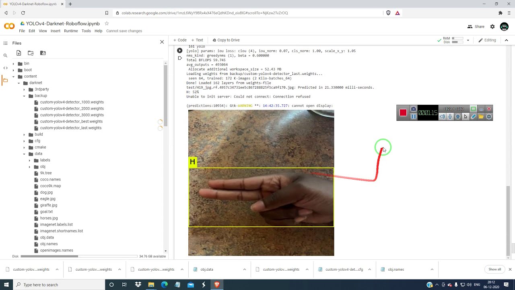Take a snapshot with recorder camera icon
Screen dimensions: 515x290
[x=413, y=109]
